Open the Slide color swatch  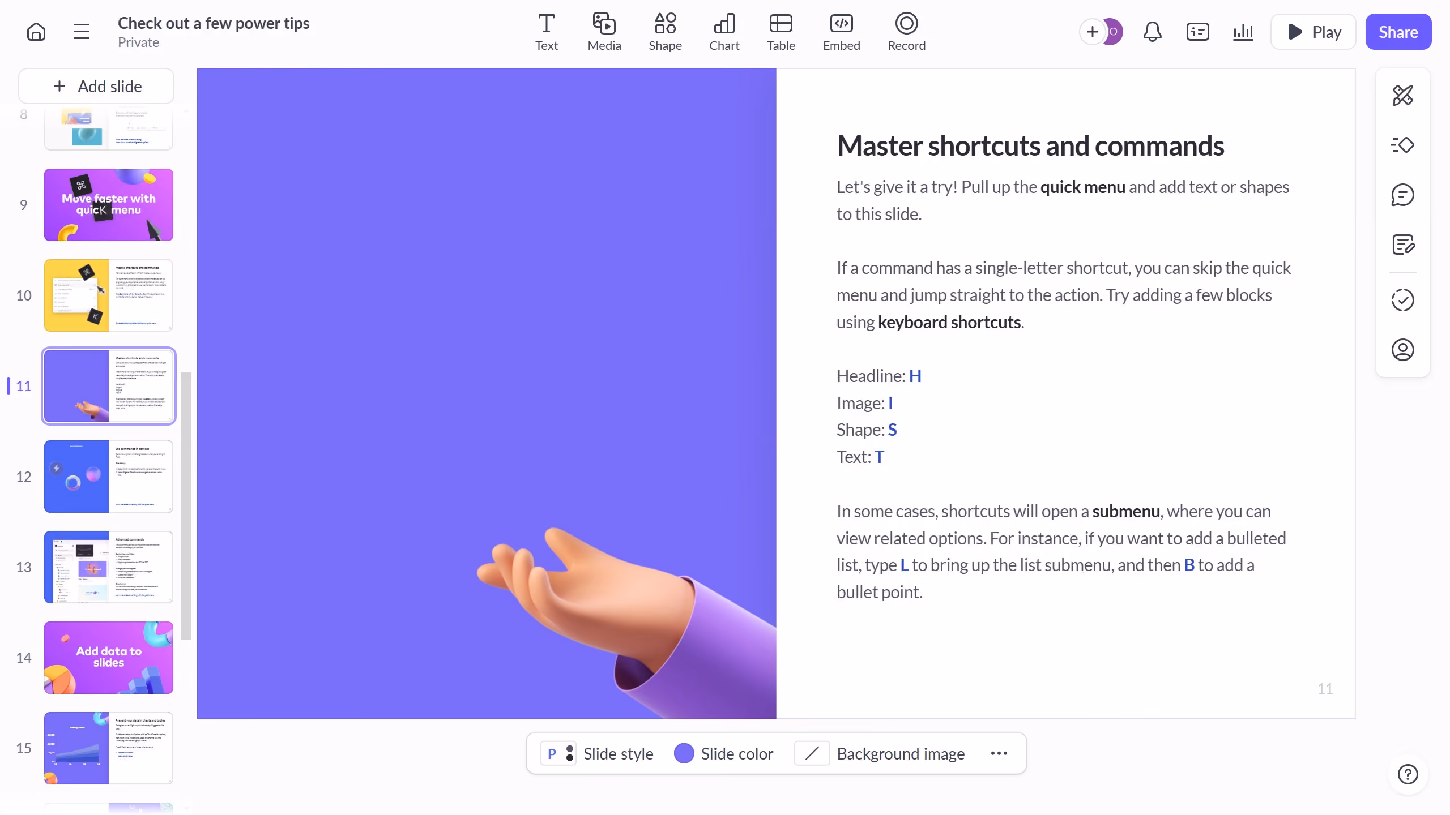(x=724, y=753)
